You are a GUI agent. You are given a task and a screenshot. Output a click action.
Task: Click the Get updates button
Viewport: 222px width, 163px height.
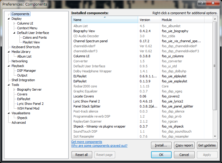pos(207,145)
